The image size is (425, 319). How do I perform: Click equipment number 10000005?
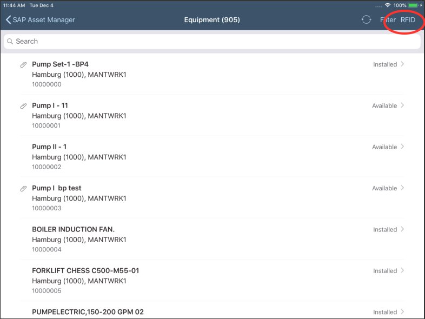[x=47, y=291]
